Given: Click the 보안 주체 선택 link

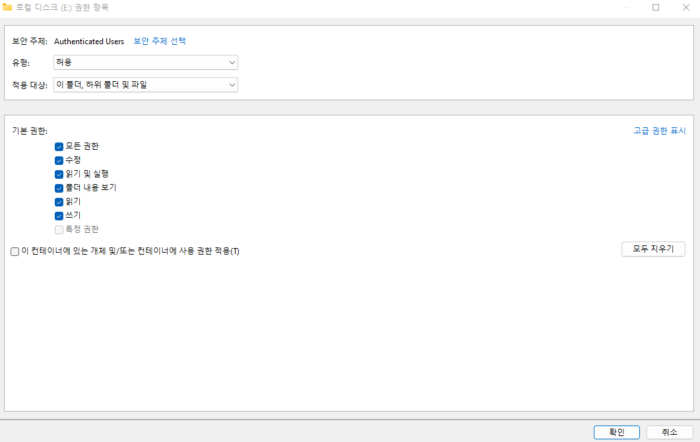Looking at the screenshot, I should (160, 41).
